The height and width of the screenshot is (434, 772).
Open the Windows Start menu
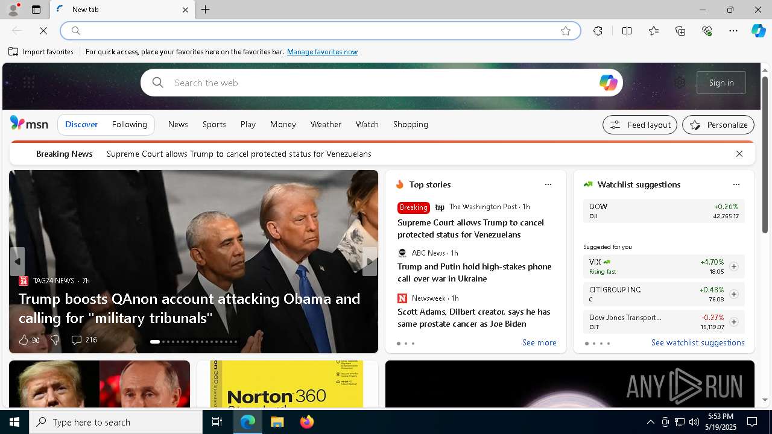(x=14, y=422)
